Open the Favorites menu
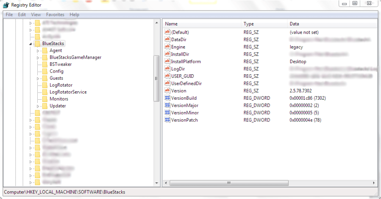 (x=55, y=14)
